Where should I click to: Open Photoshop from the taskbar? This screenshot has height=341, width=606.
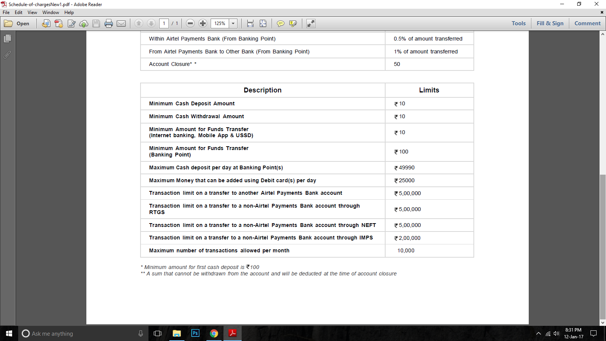tap(195, 333)
